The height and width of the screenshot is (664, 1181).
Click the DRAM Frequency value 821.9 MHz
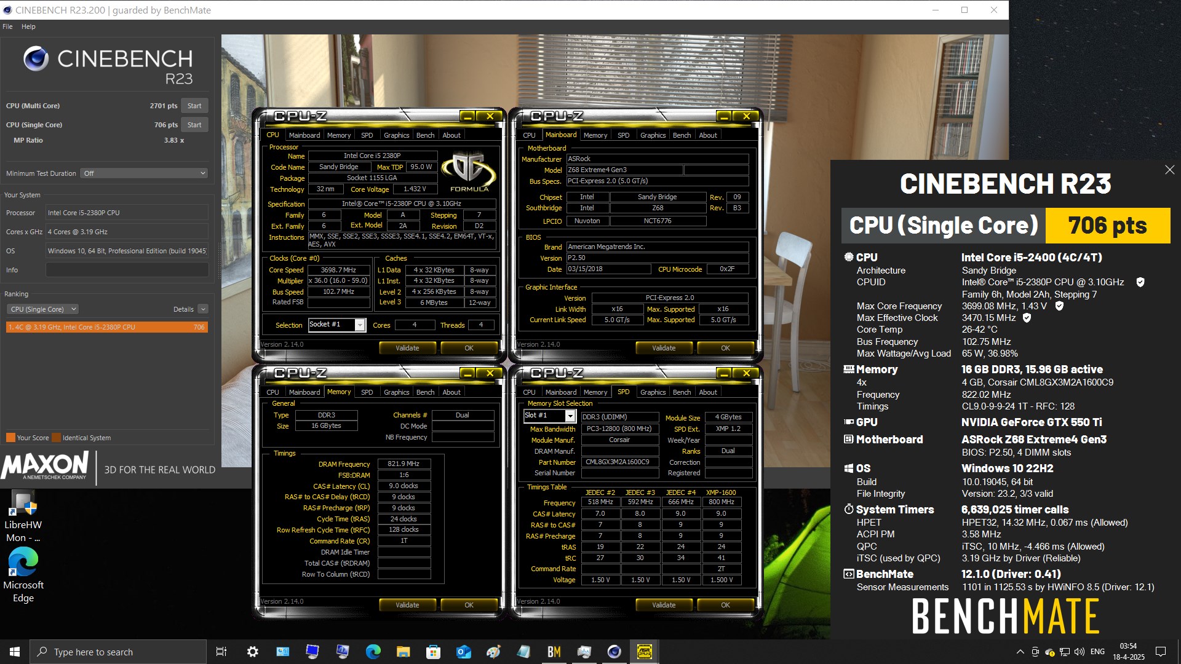click(404, 464)
